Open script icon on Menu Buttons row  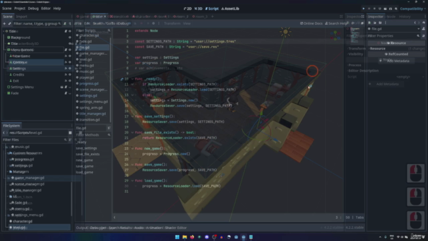pyautogui.click(x=66, y=50)
